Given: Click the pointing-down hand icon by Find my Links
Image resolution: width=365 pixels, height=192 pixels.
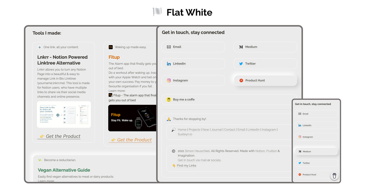Looking at the screenshot, I should coord(174,166).
